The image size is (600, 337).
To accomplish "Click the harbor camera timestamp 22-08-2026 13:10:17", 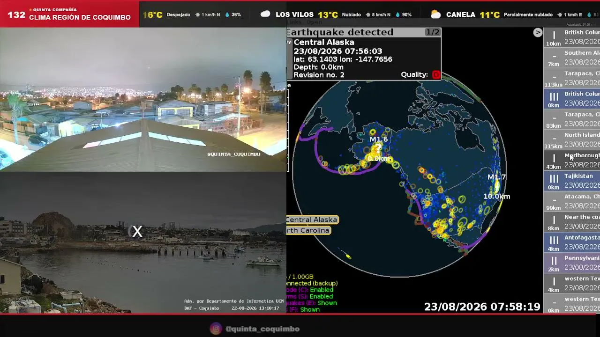I will [255, 308].
